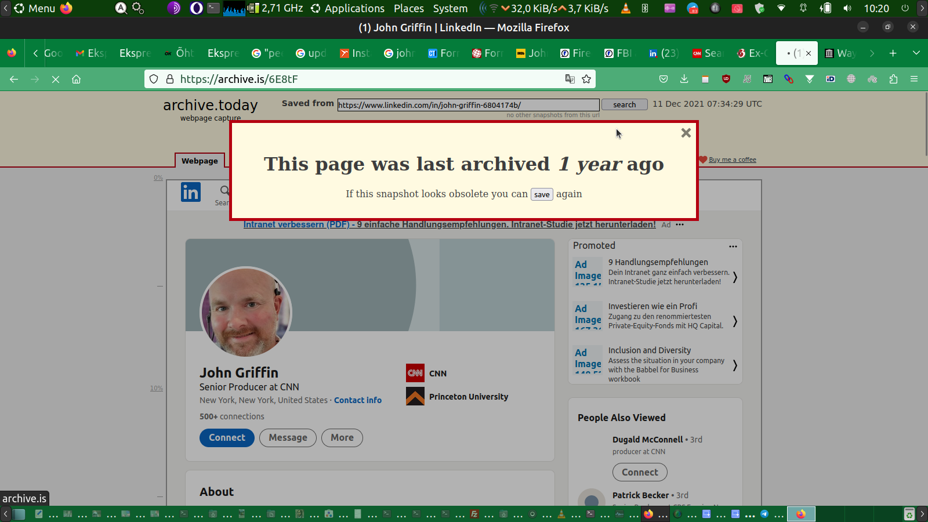Close the active '(1)' browser tab
Screen dimensions: 928x522
(809, 53)
